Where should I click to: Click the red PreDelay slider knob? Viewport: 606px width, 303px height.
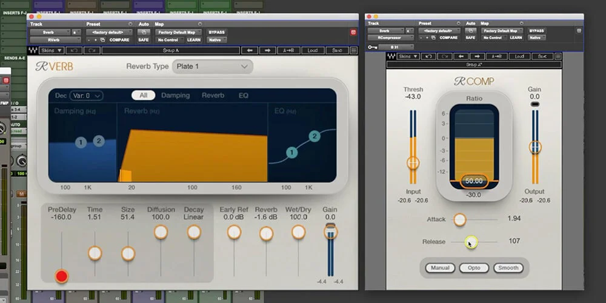click(61, 276)
